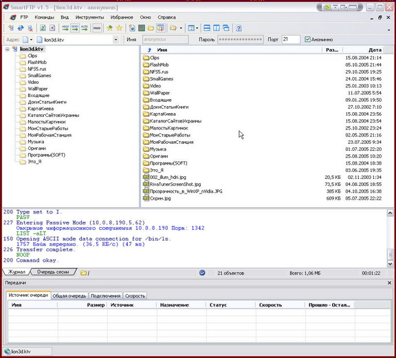Select AUTO transfer mode icon
396x358 pixels.
click(85, 28)
